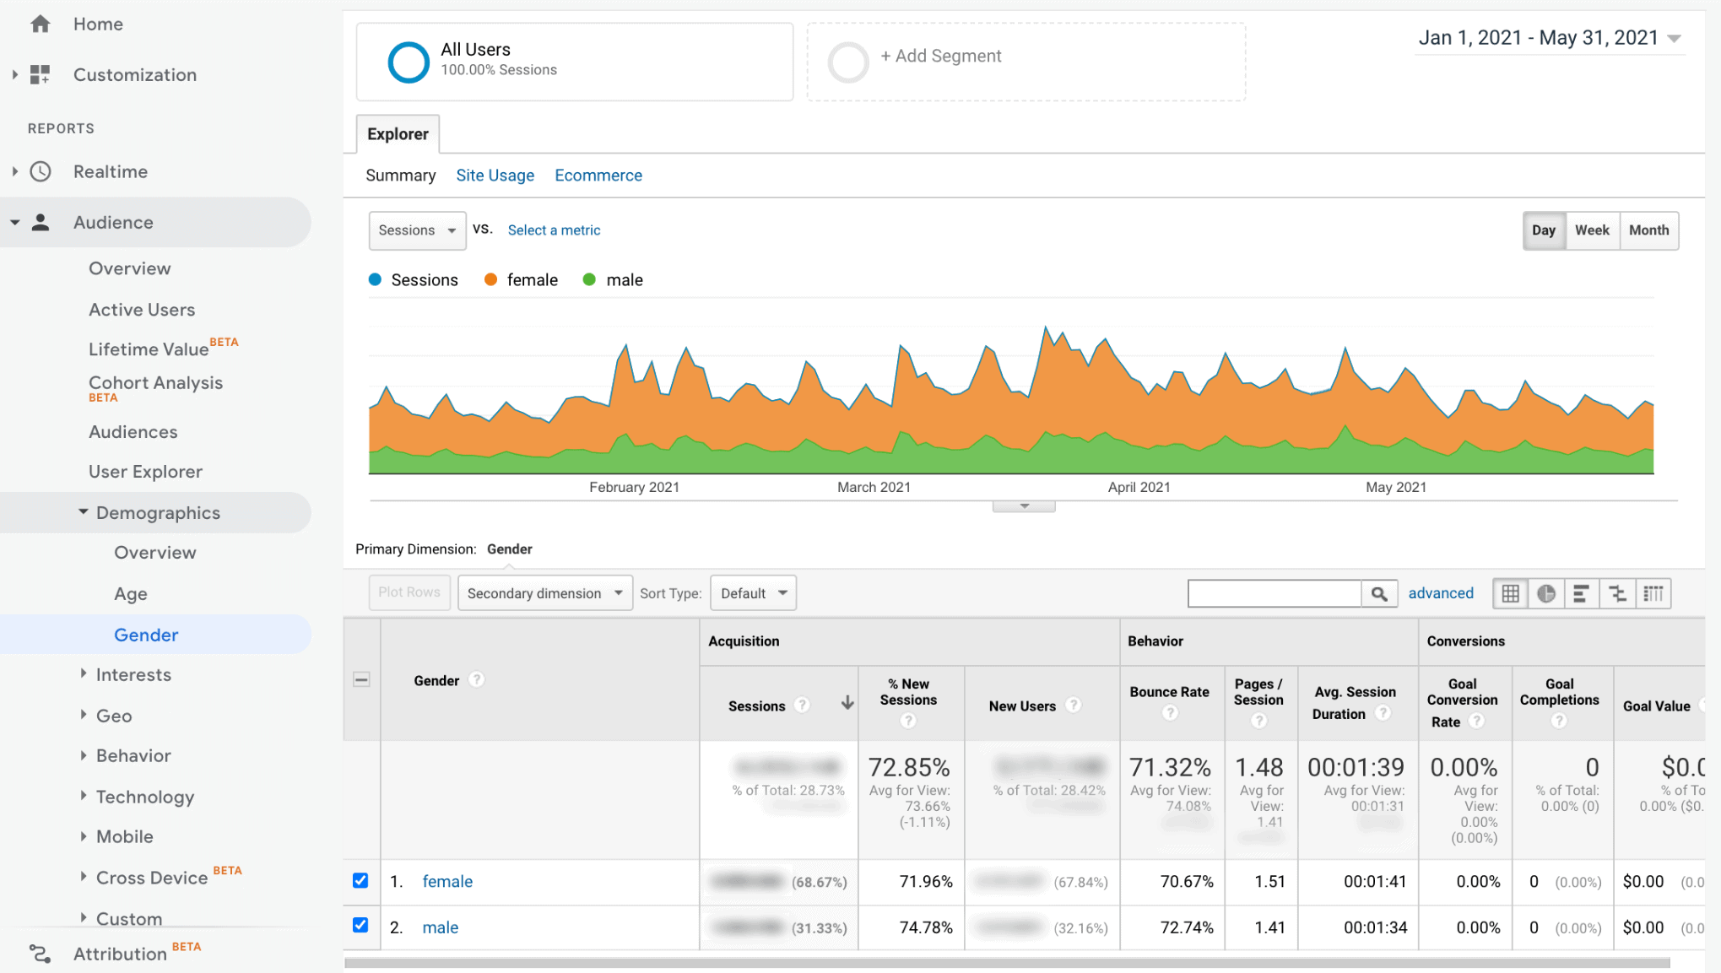Image resolution: width=1721 pixels, height=973 pixels.
Task: Expand the Technology section
Action: pyautogui.click(x=84, y=795)
